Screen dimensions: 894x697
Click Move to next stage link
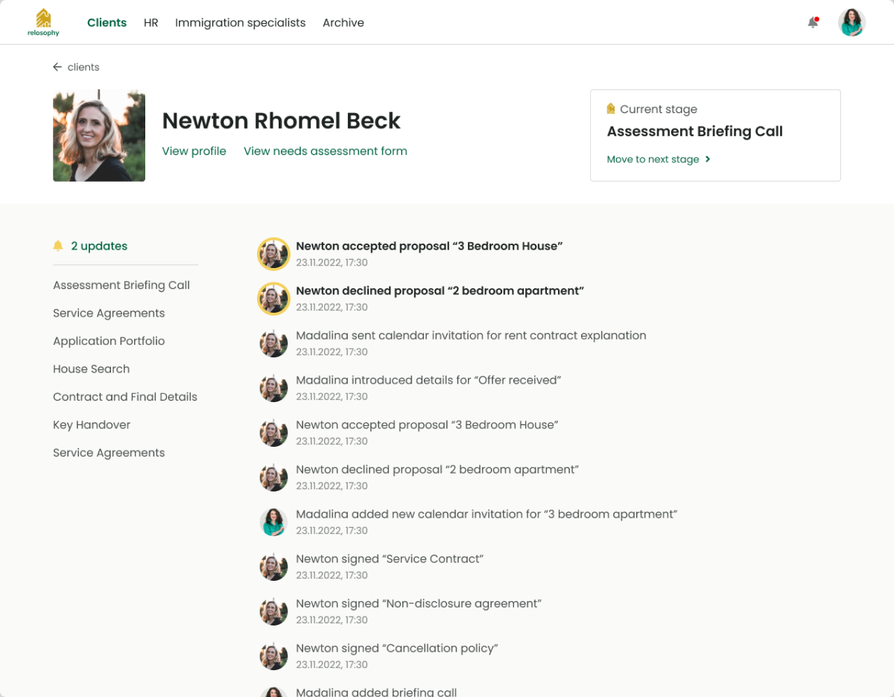coord(653,159)
